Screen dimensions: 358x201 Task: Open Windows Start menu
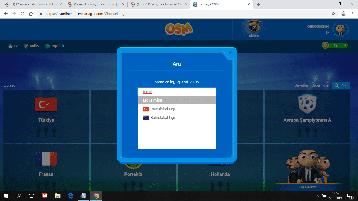tap(6, 196)
